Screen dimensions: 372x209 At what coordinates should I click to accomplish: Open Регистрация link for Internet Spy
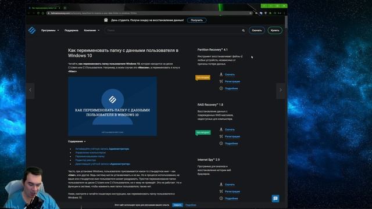click(x=233, y=192)
